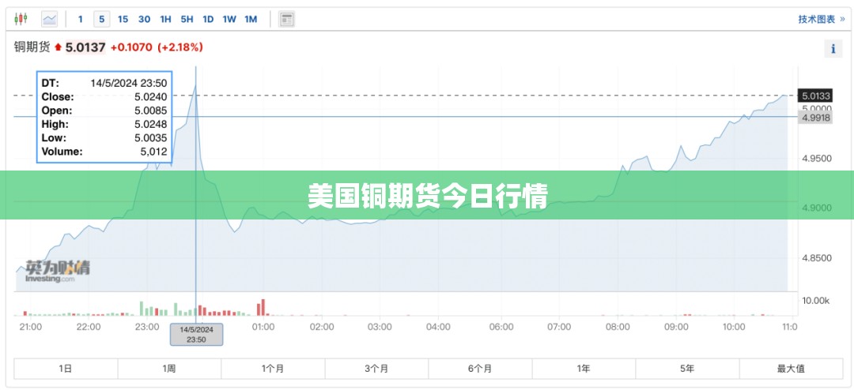Choose the 1周 time range

click(169, 368)
